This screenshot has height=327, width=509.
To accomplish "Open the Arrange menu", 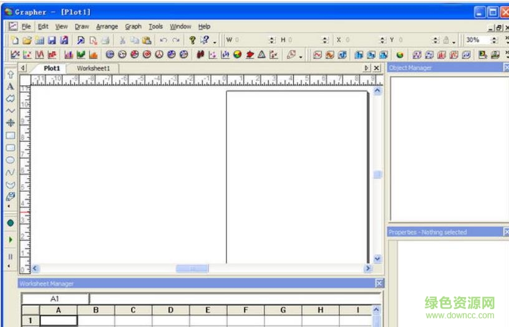I will pos(107,27).
